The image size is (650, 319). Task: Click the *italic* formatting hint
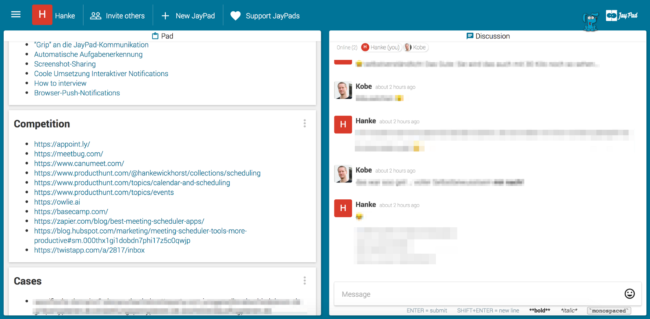569,310
